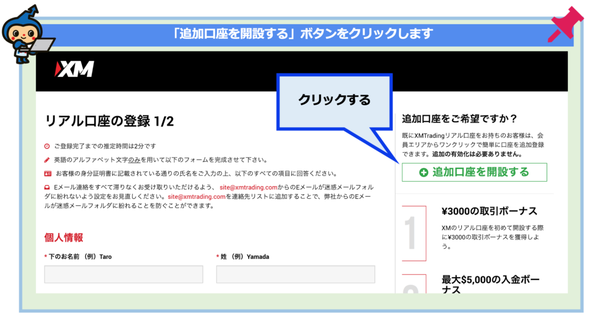Click the ご登録完了までの推定時間は2分です line
The image size is (592, 321).
pyautogui.click(x=105, y=146)
